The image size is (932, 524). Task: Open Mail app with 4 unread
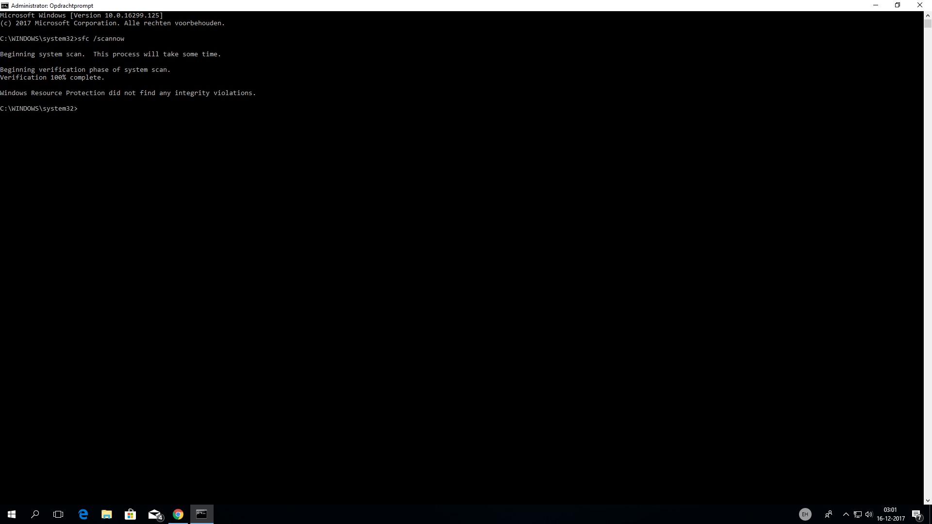(x=154, y=514)
